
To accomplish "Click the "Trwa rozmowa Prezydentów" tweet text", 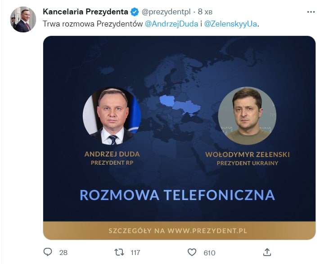I will pos(93,24).
